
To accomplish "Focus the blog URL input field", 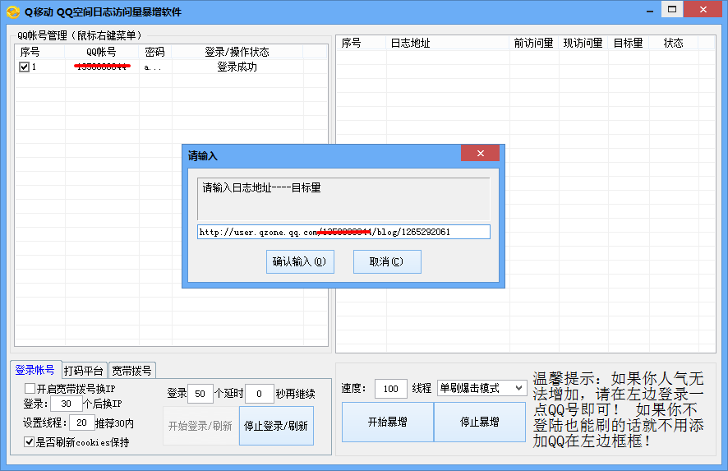I will (343, 232).
